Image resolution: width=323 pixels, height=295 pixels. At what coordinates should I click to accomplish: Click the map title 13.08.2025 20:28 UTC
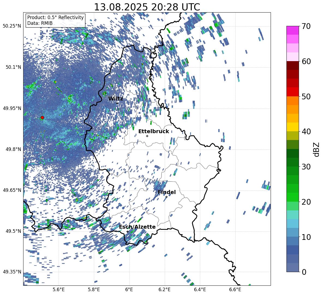(x=147, y=7)
